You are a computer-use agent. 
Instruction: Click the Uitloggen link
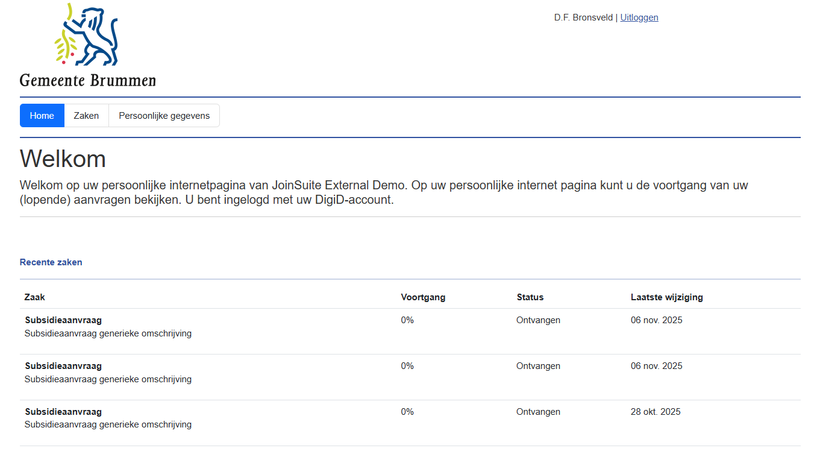639,17
